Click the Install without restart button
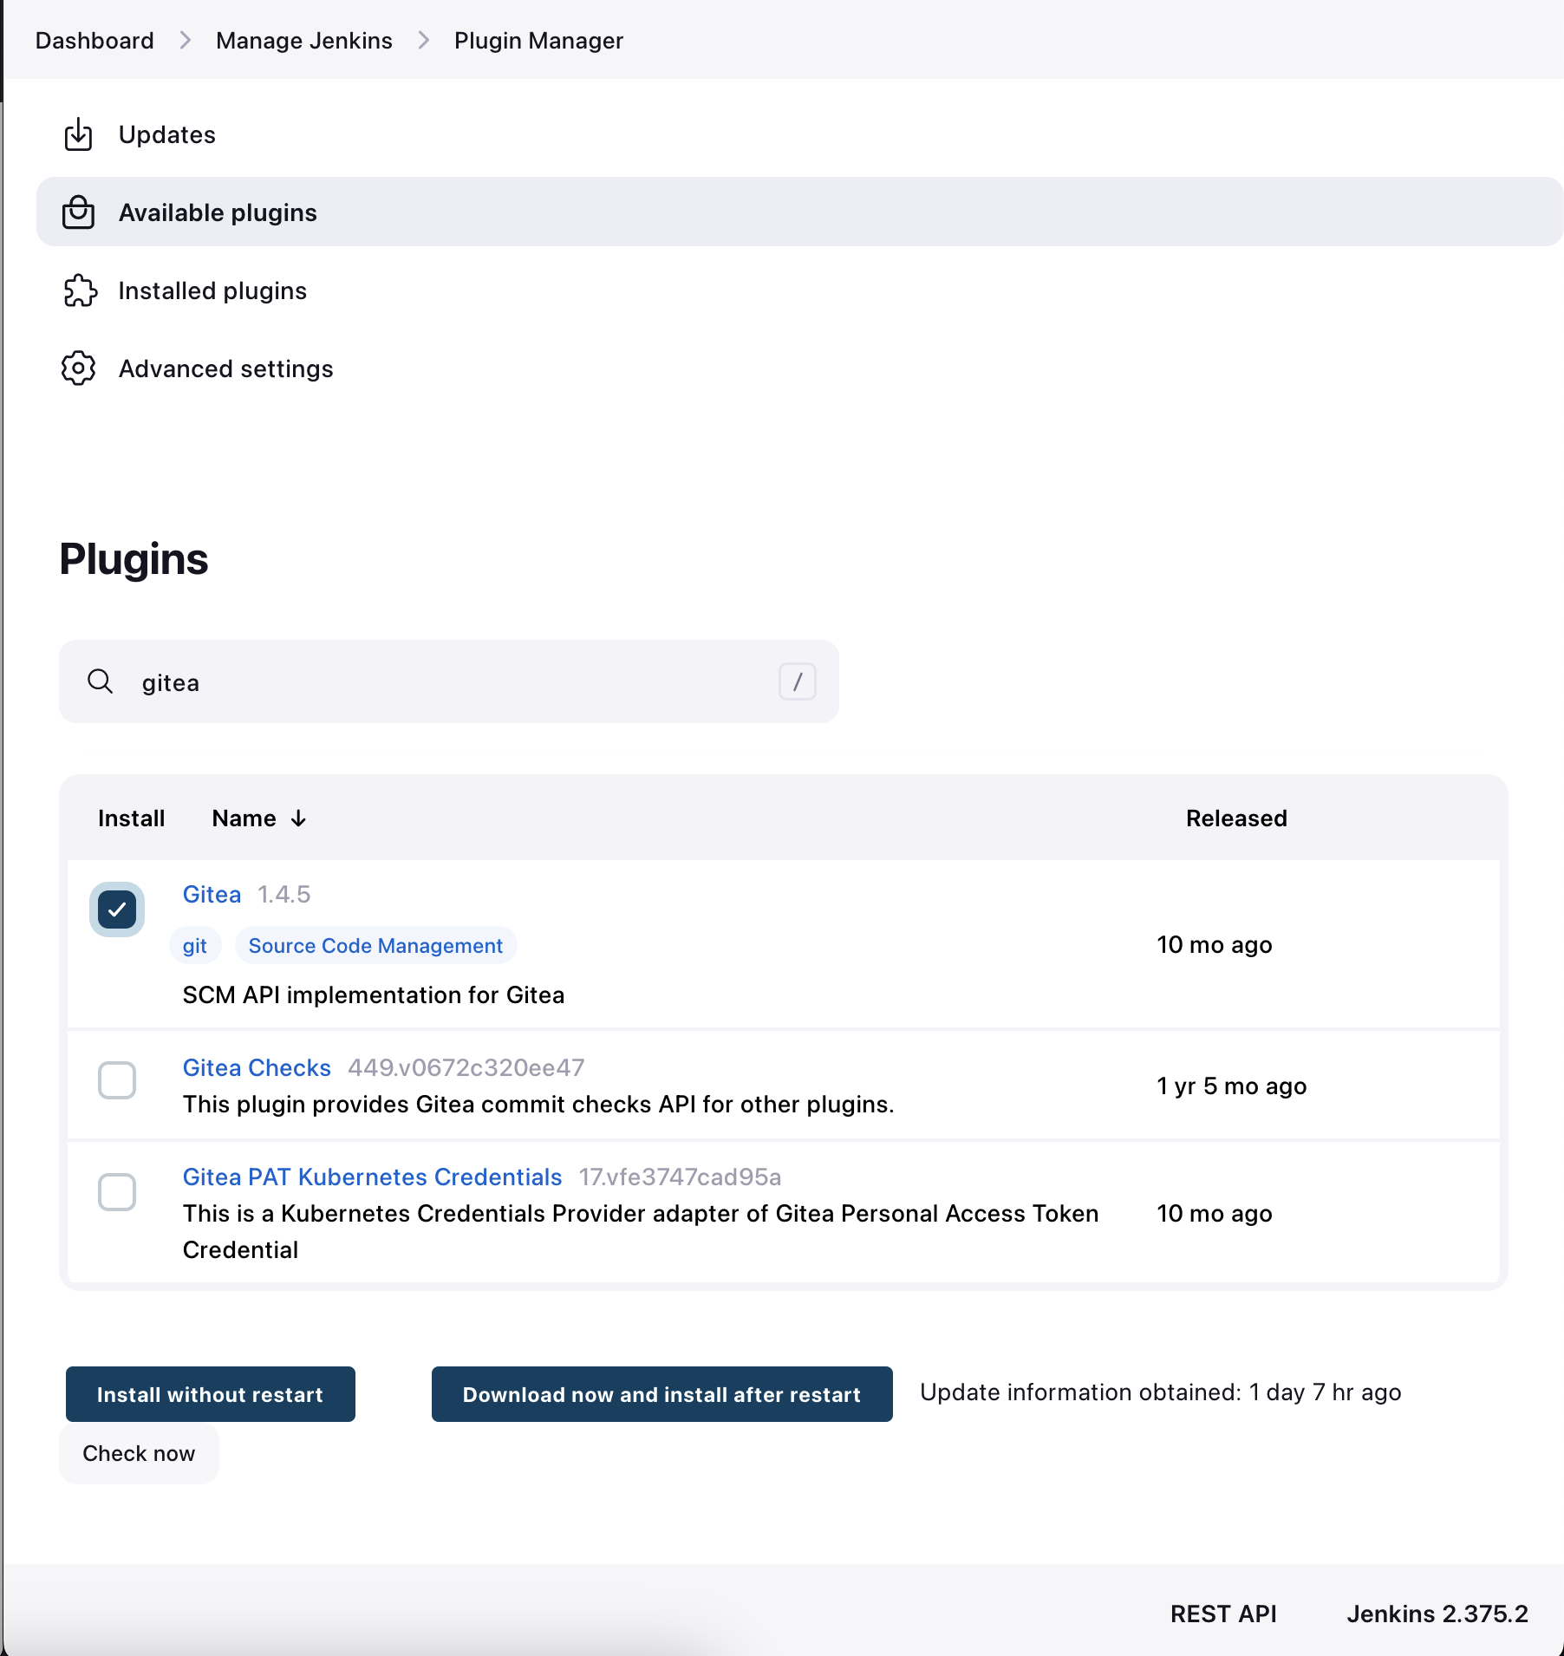This screenshot has width=1564, height=1656. tap(210, 1394)
